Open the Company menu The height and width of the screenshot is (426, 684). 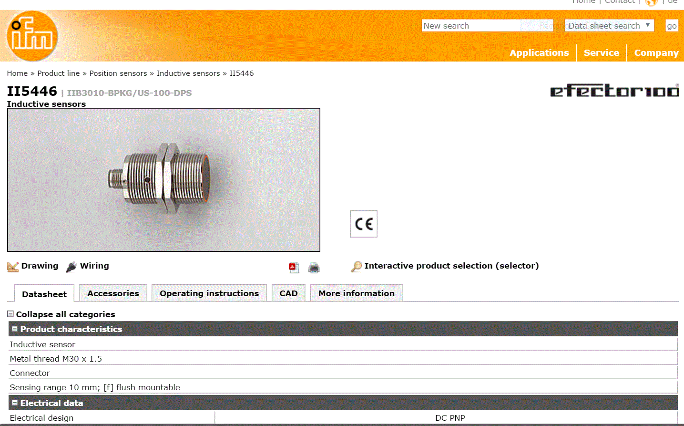656,52
